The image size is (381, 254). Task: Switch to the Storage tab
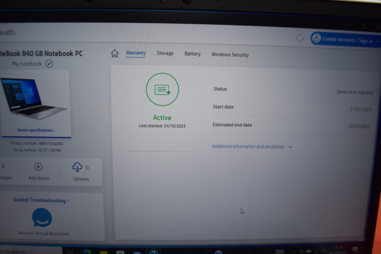click(165, 53)
